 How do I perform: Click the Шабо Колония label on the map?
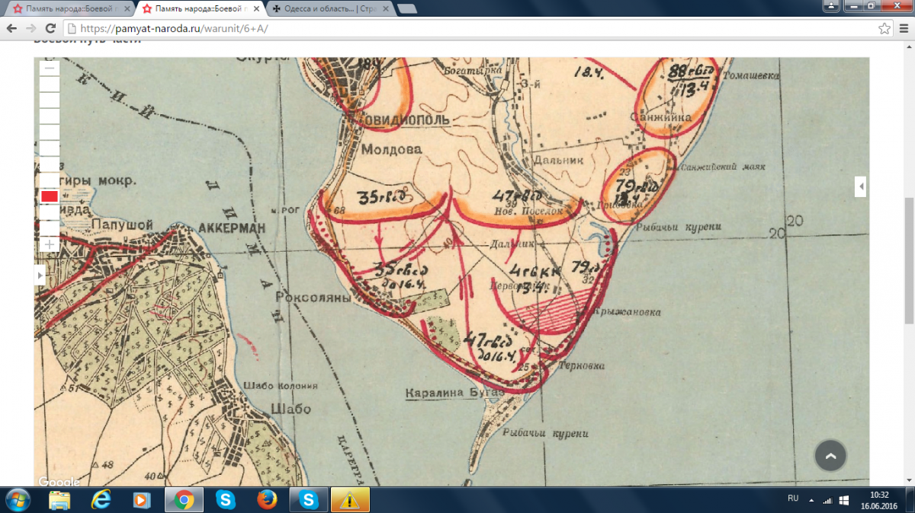[282, 386]
